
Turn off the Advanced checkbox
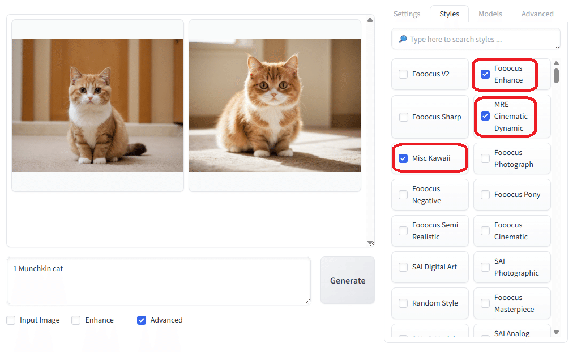point(142,320)
